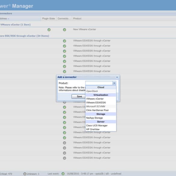Click the Save button in the dialog

click(79, 96)
